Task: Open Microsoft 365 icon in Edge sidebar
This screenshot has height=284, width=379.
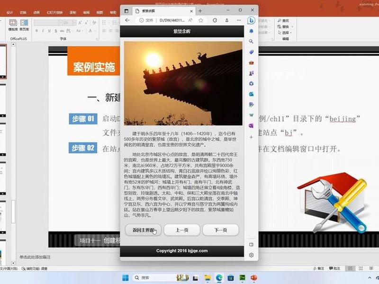Action: [x=252, y=84]
